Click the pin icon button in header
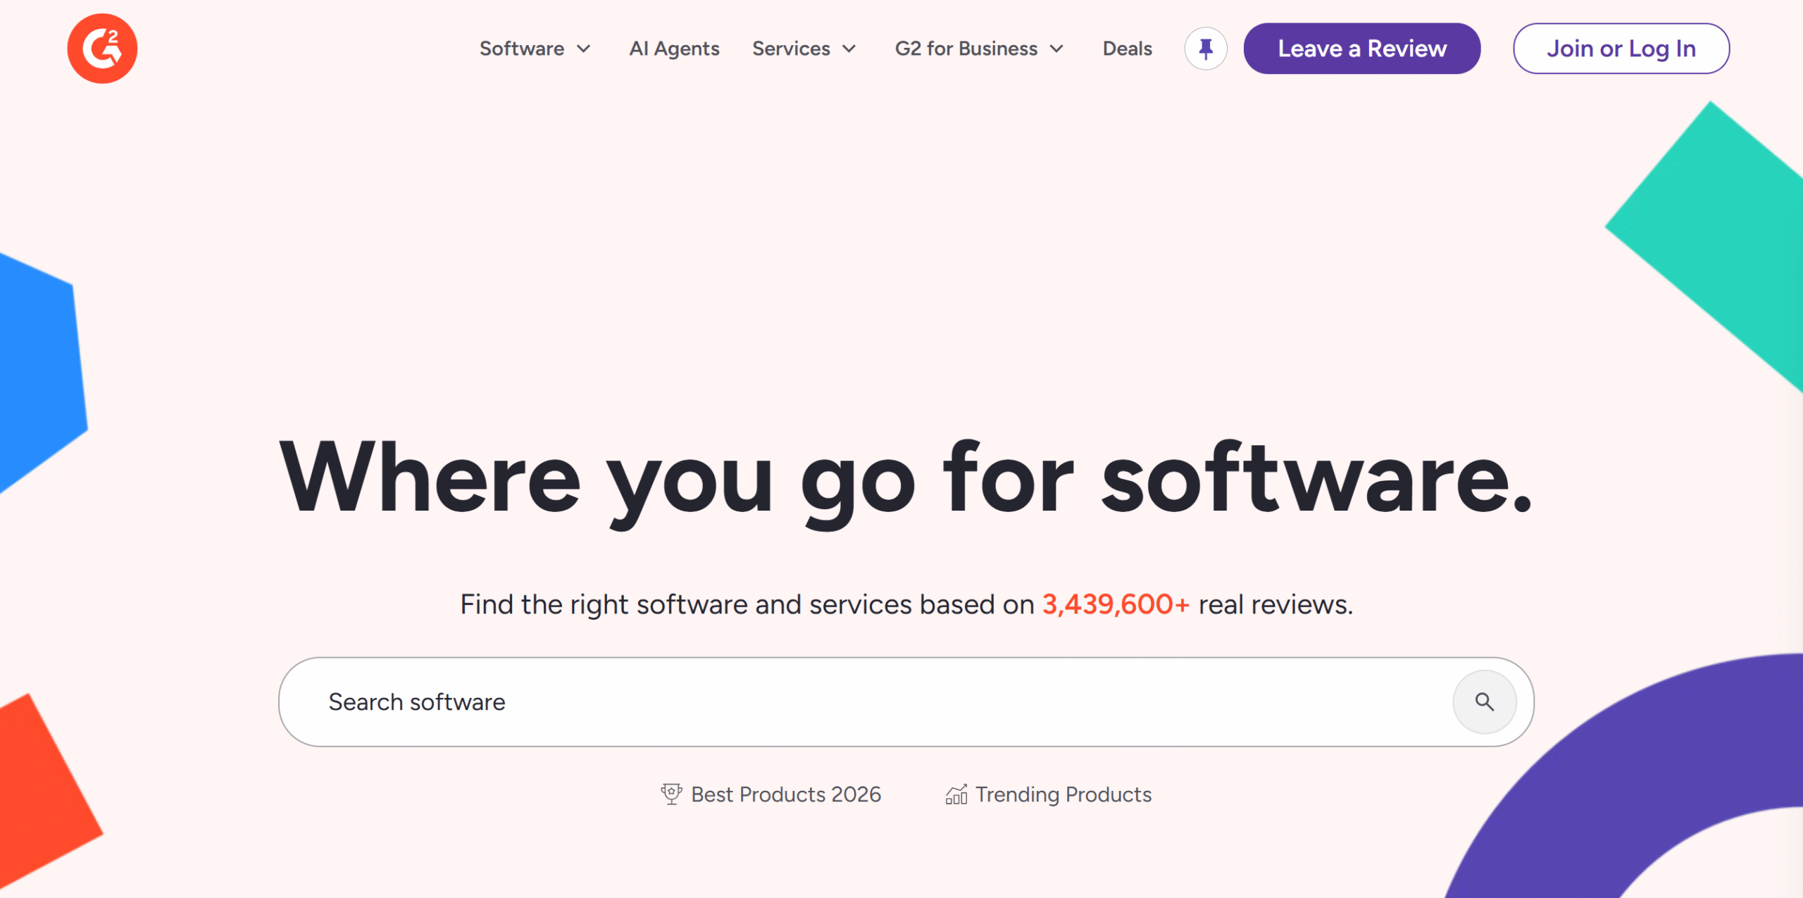1803x898 pixels. 1206,49
